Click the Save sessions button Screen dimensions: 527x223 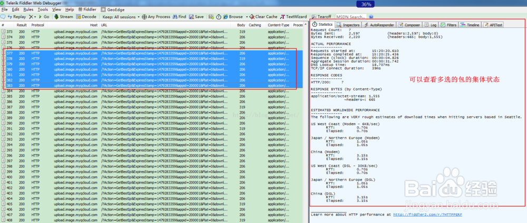pyautogui.click(x=196, y=16)
